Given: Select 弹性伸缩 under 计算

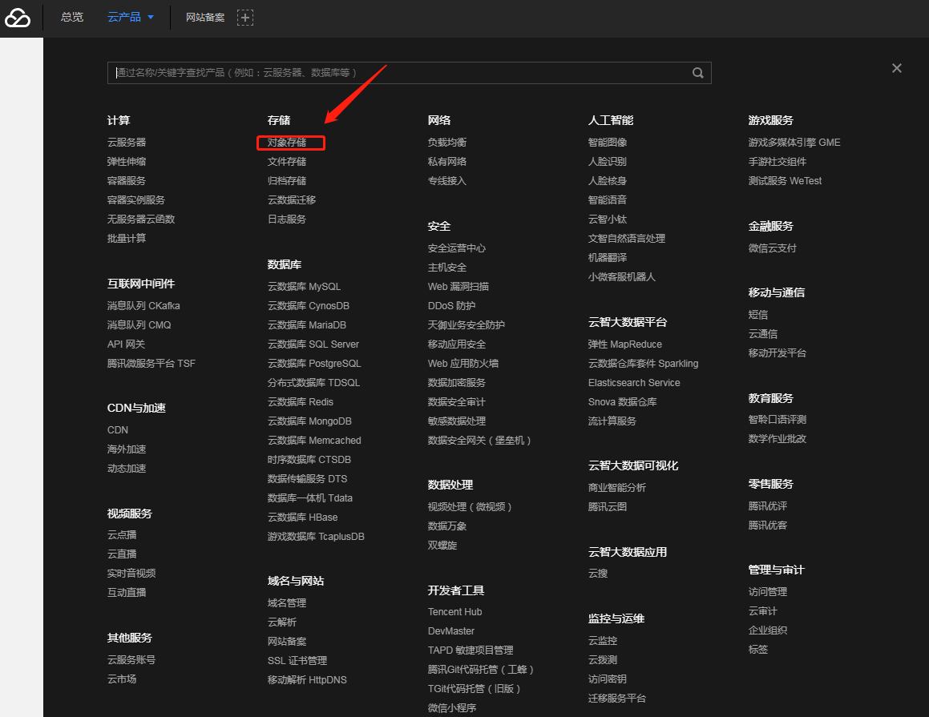Looking at the screenshot, I should 126,162.
